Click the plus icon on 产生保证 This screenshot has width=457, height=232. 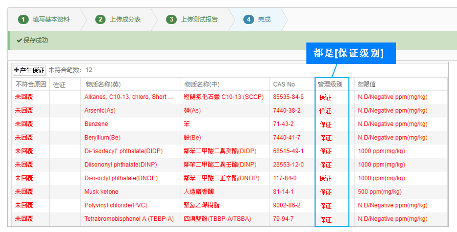16,70
